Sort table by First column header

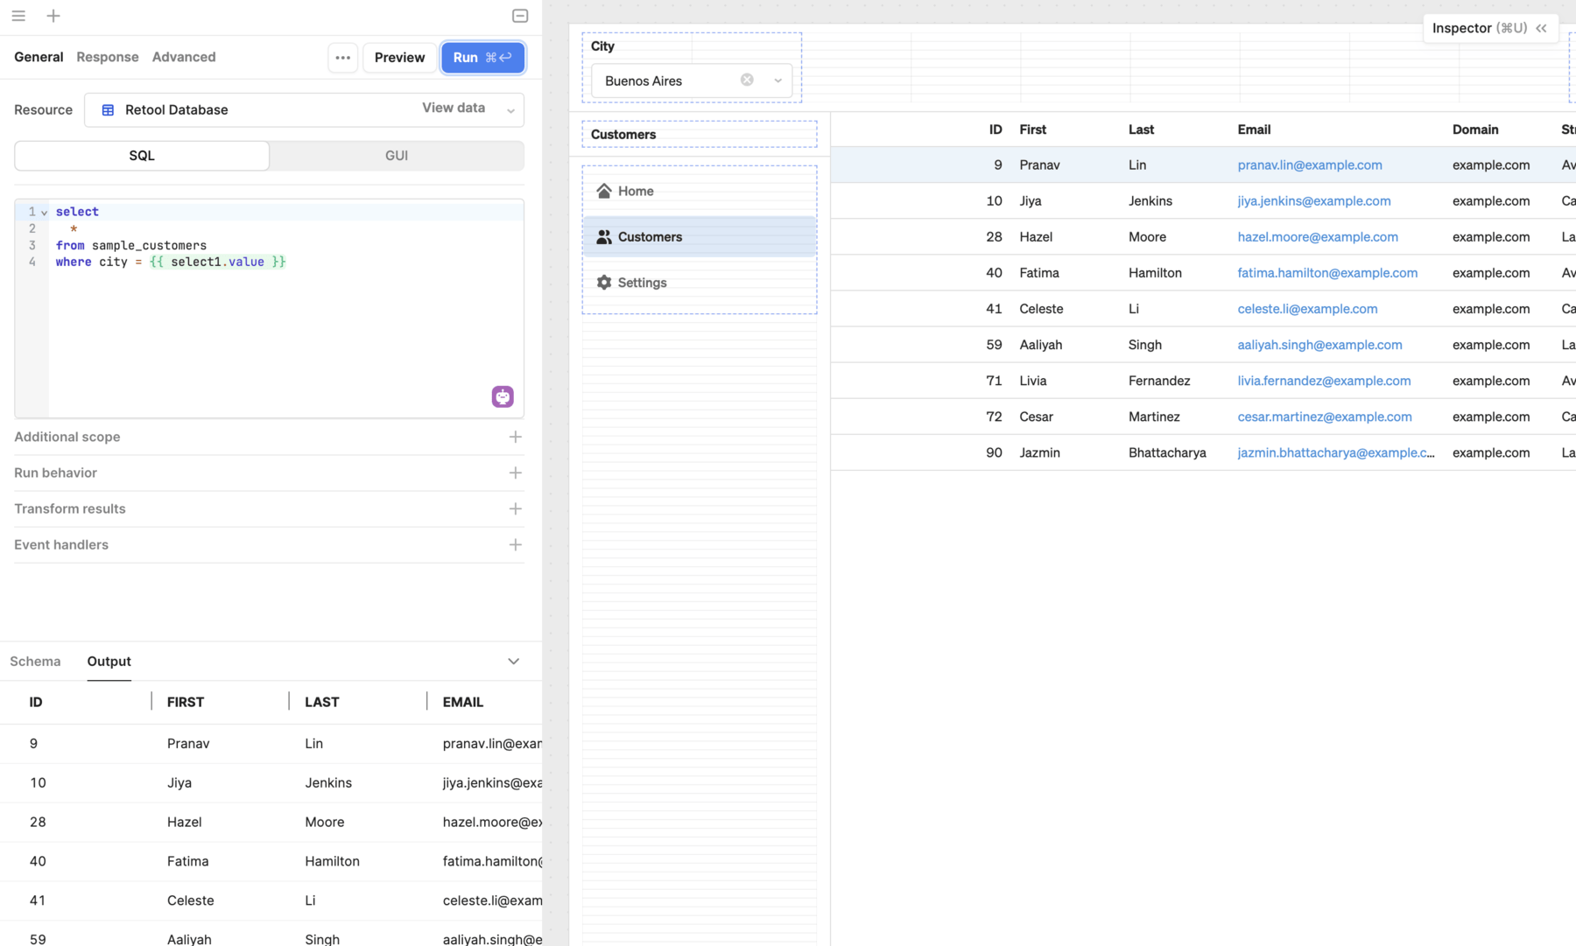[x=1032, y=130]
